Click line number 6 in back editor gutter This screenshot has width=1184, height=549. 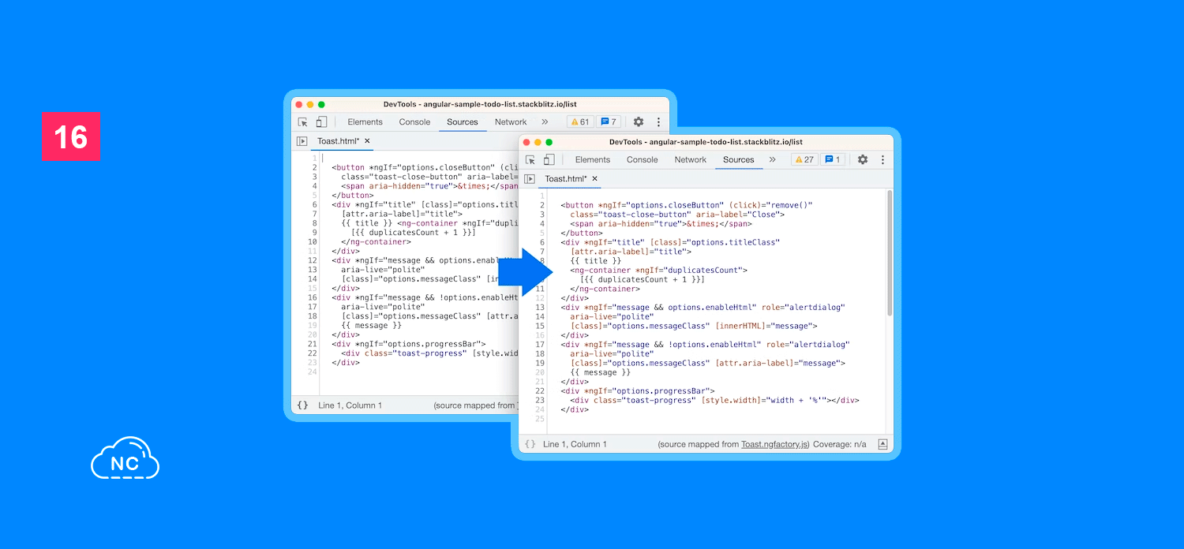313,205
